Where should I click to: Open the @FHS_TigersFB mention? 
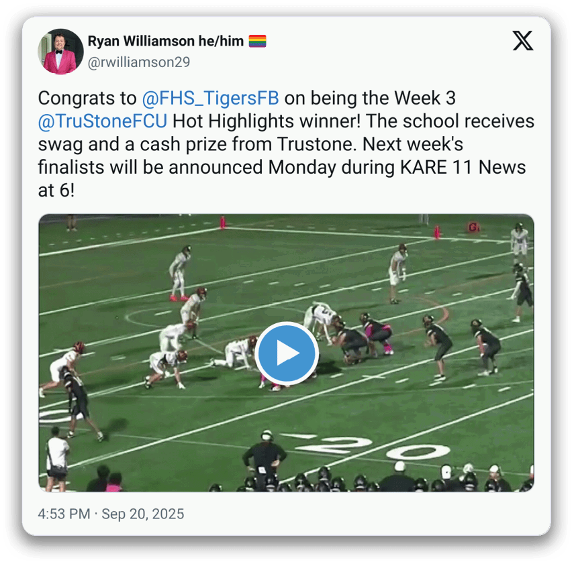pyautogui.click(x=211, y=98)
